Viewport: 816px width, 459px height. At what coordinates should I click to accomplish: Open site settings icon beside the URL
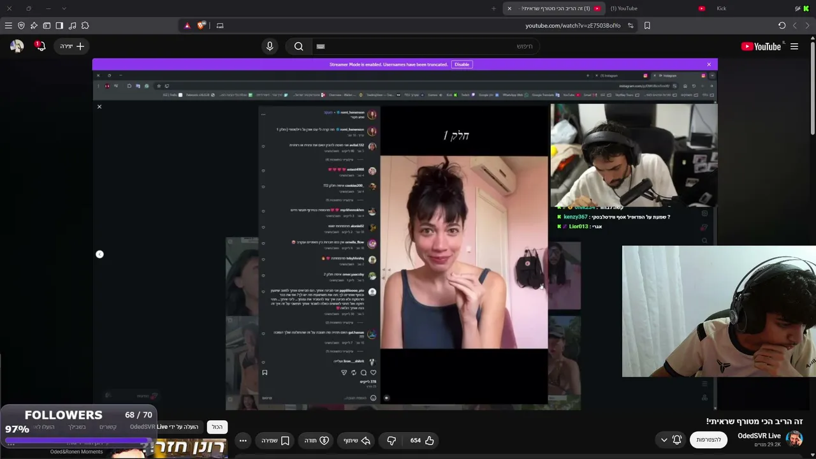[630, 25]
